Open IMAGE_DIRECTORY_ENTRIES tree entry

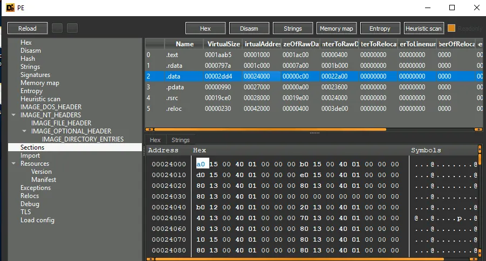pos(83,139)
